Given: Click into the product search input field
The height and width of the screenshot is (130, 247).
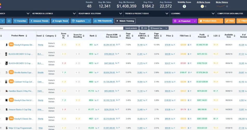Looking at the screenshot, I should pyautogui.click(x=62, y=28).
